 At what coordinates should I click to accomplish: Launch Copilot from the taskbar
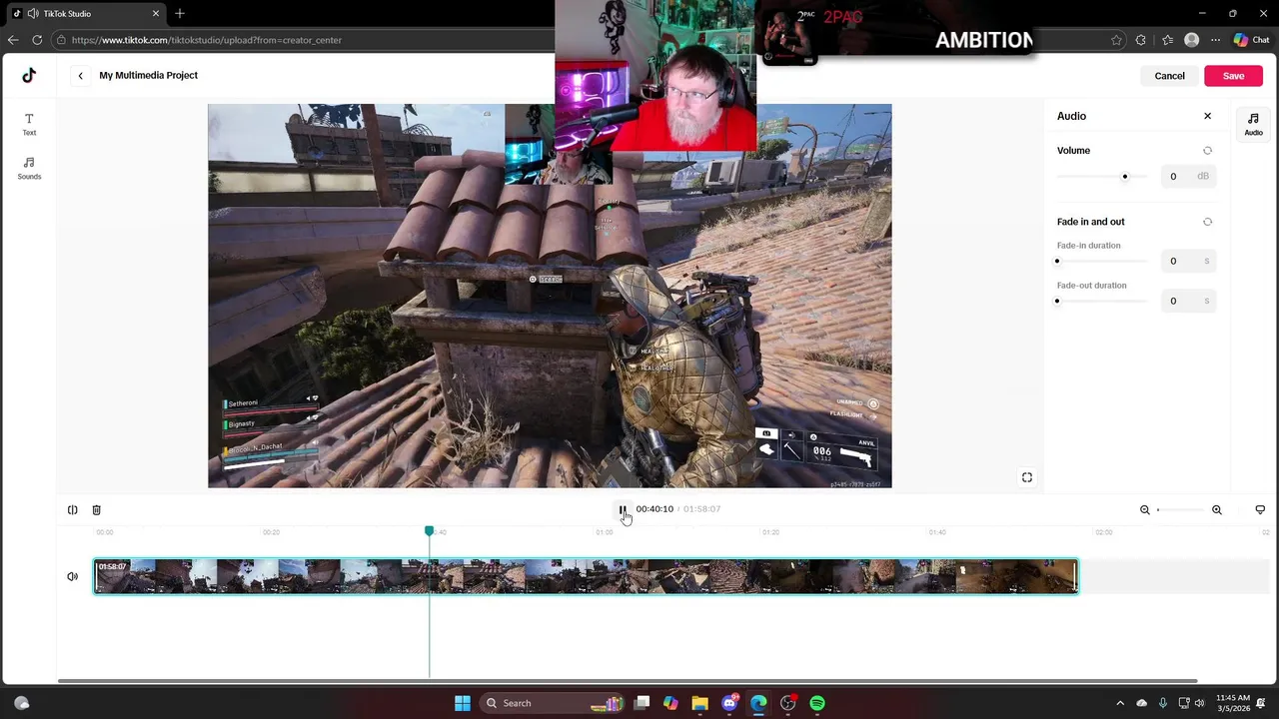(670, 703)
